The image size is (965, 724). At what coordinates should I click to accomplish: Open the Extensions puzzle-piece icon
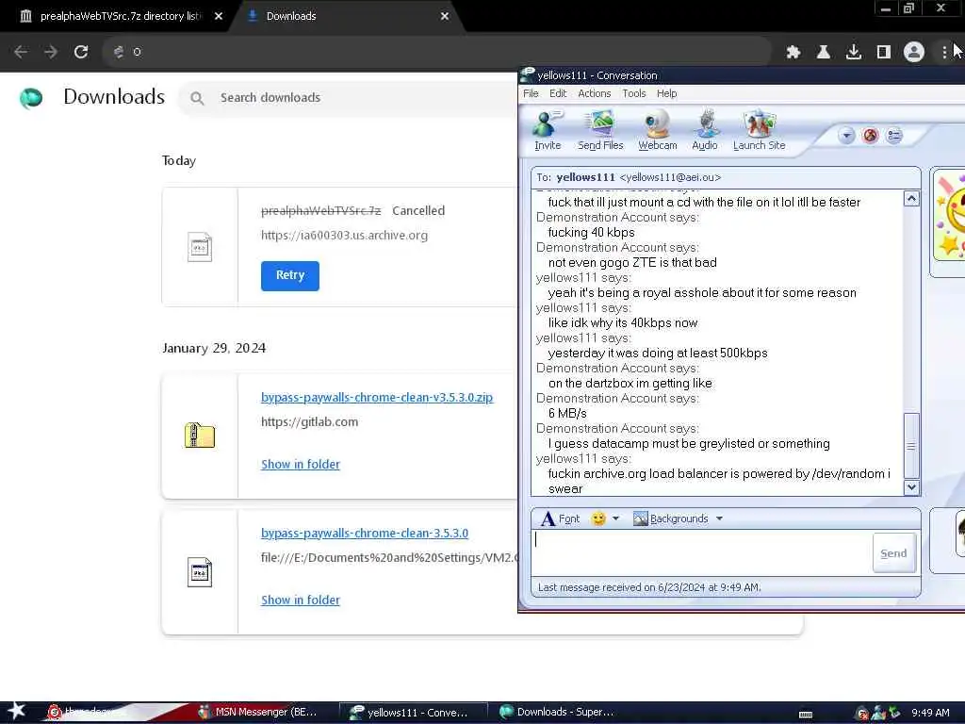[x=793, y=52]
